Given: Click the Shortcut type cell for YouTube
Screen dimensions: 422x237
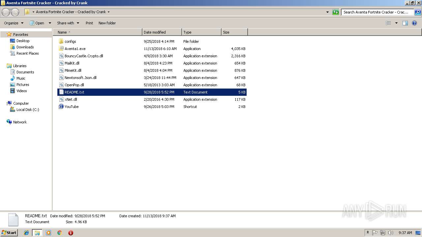Looking at the screenshot, I should click(190, 107).
